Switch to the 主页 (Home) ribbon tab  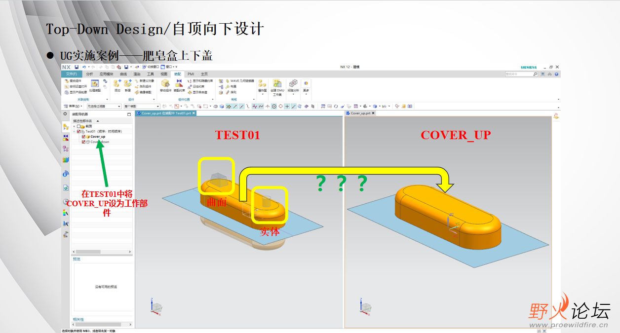tap(204, 74)
